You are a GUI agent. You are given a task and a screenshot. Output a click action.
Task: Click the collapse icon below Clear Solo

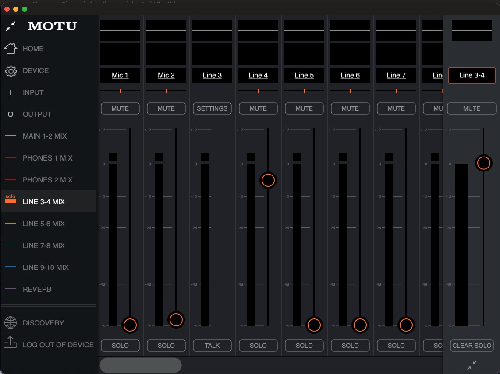[x=472, y=365]
